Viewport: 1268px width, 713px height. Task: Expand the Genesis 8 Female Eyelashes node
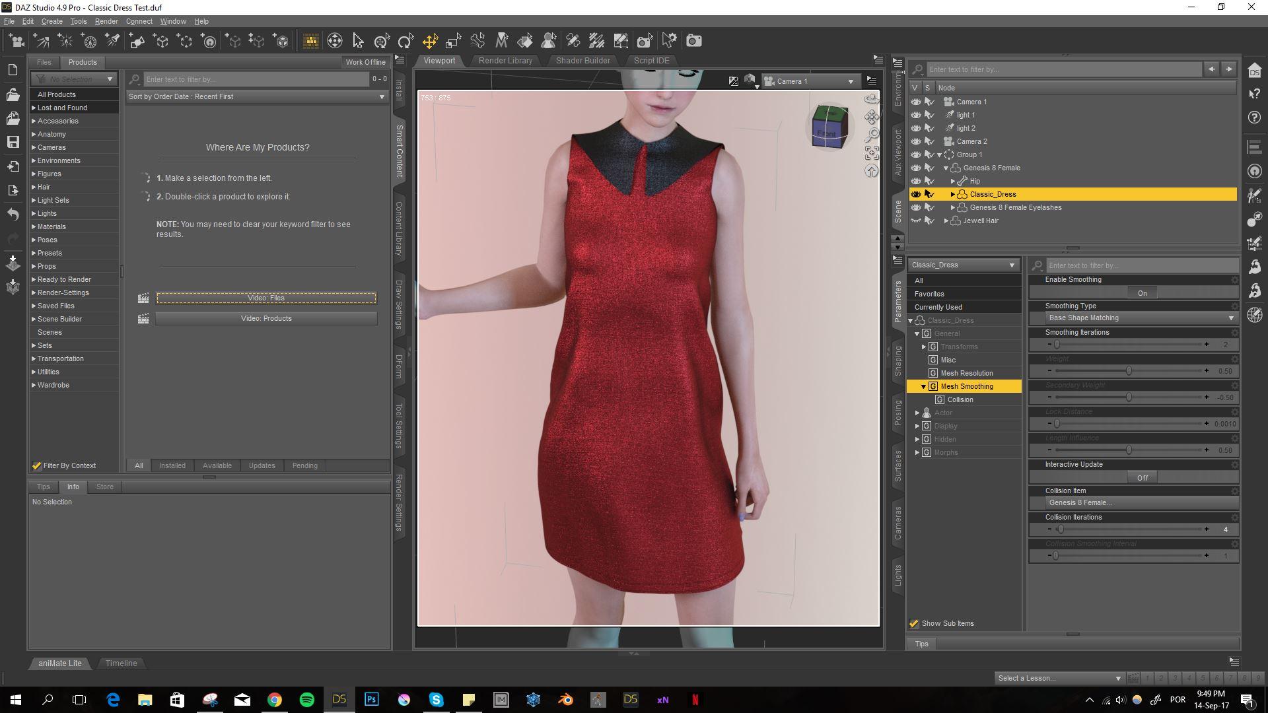click(953, 207)
